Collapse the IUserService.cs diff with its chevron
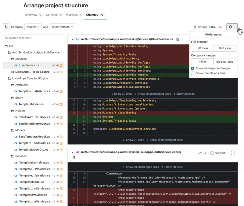The width and height of the screenshot is (244, 206). tap(72, 39)
